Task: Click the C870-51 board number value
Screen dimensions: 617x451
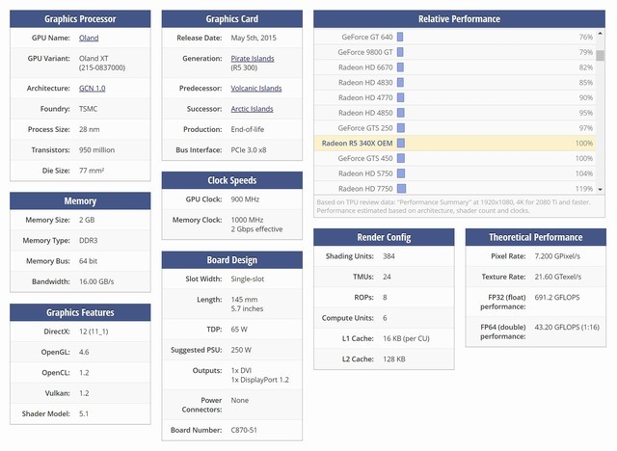Action: [244, 430]
